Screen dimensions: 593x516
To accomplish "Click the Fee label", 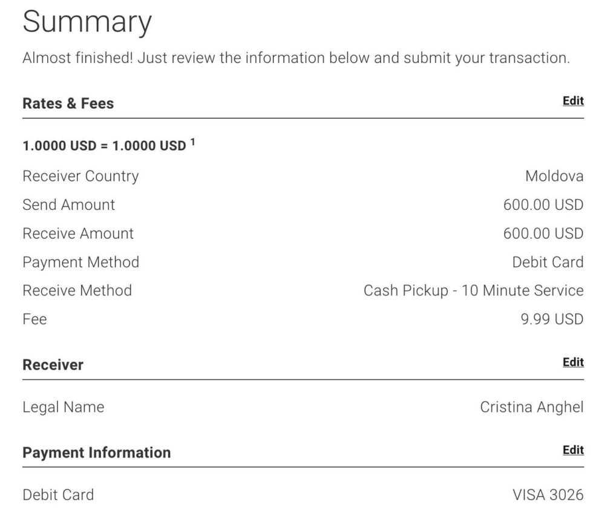I will tap(34, 319).
